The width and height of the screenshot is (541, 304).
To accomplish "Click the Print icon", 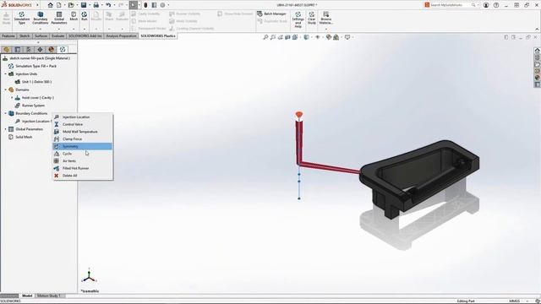I will [96, 5].
